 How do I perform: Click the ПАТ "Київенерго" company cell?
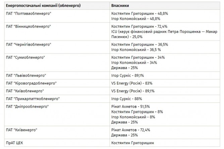click(21, 130)
